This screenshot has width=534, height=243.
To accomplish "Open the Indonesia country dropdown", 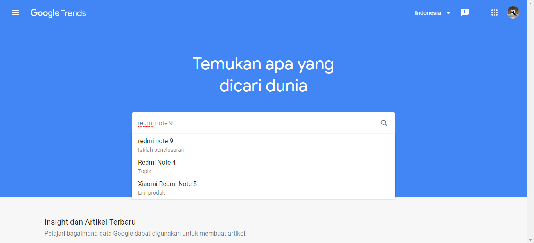I will [x=433, y=13].
